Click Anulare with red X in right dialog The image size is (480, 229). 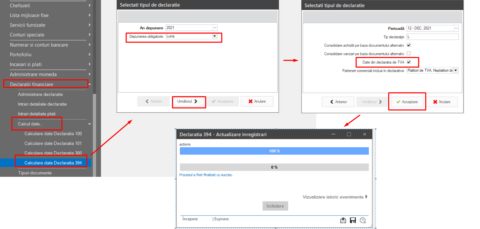[442, 102]
